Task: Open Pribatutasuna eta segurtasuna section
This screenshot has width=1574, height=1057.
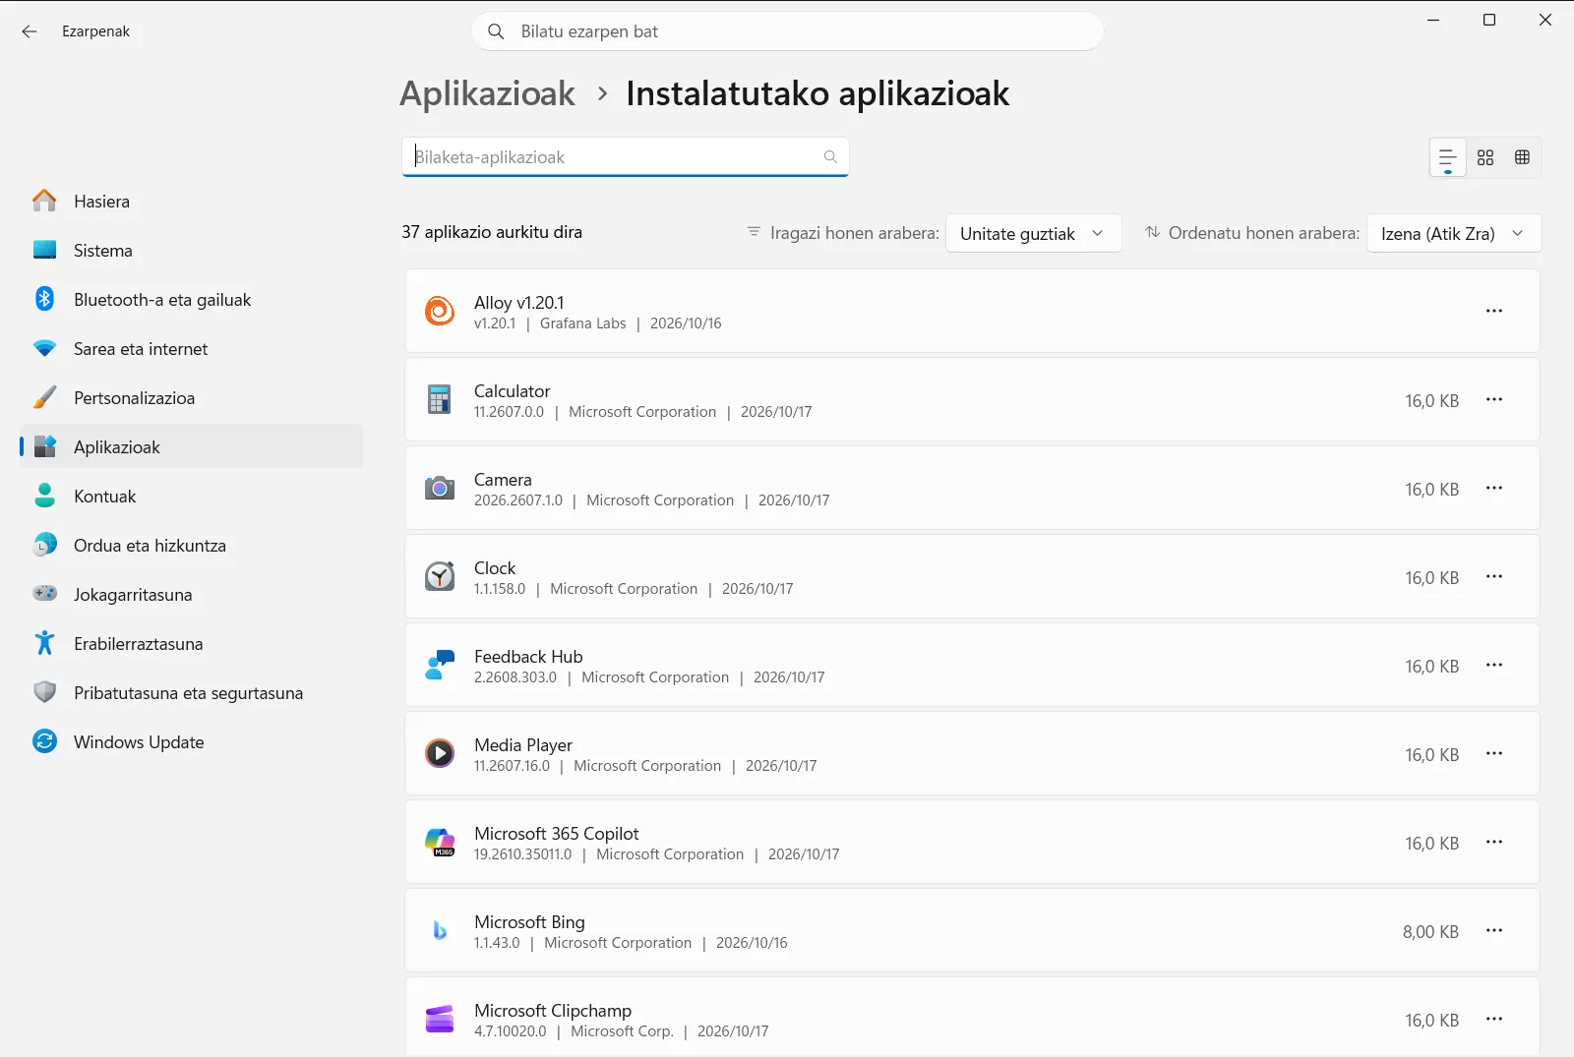Action: 192,692
